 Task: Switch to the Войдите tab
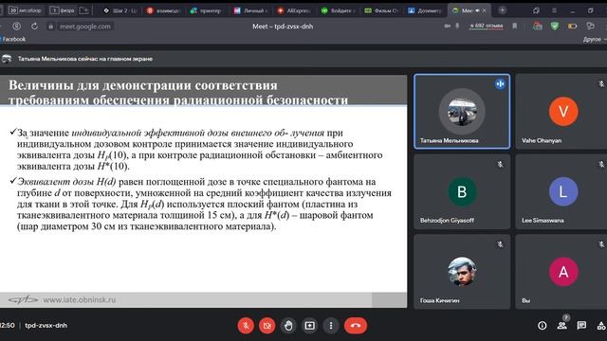pyautogui.click(x=339, y=10)
